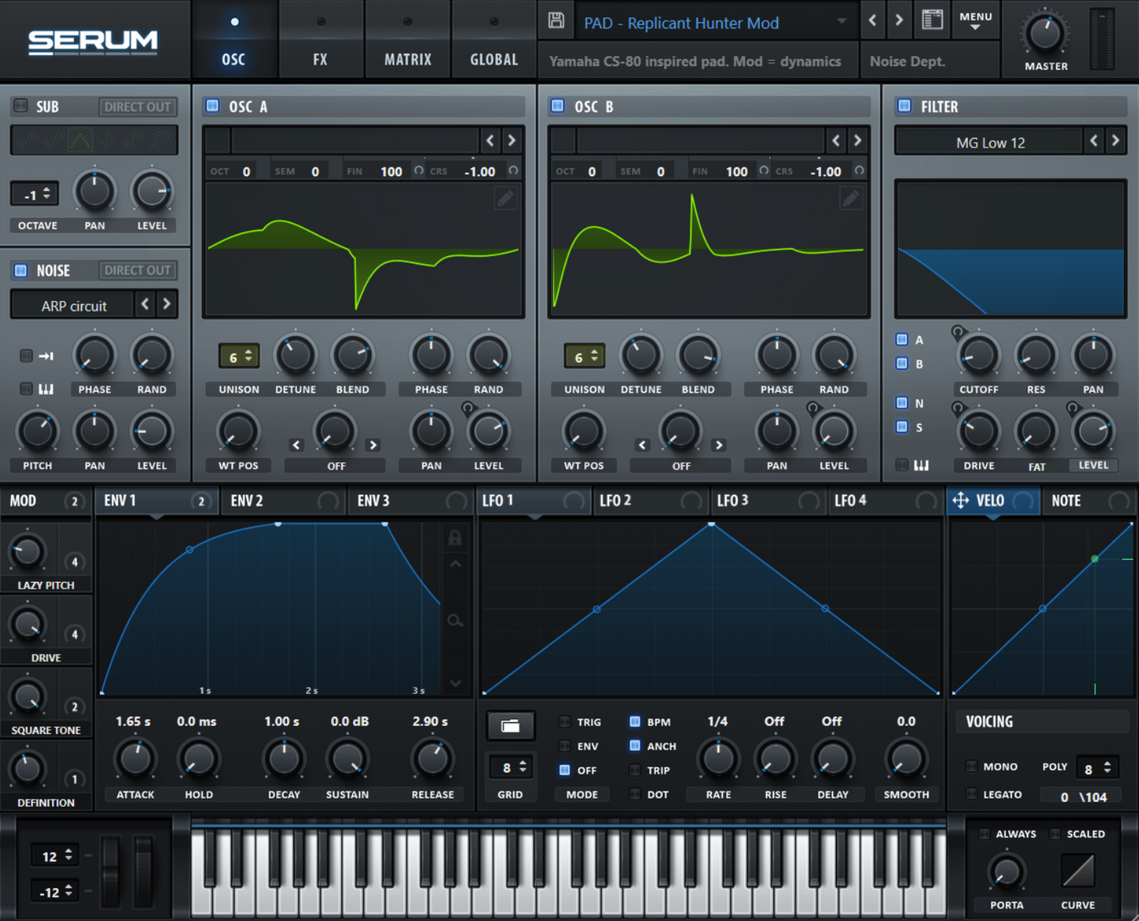Screen dimensions: 1139x921
Task: Save preset with the floppy disk icon
Action: (x=556, y=21)
